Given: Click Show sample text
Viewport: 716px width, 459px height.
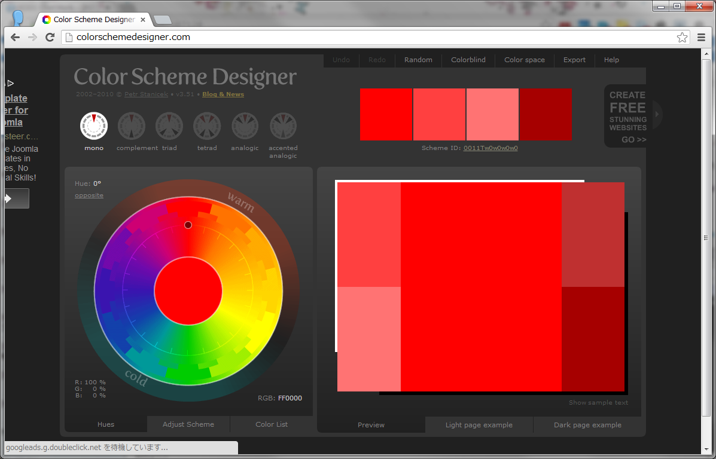Looking at the screenshot, I should (598, 402).
